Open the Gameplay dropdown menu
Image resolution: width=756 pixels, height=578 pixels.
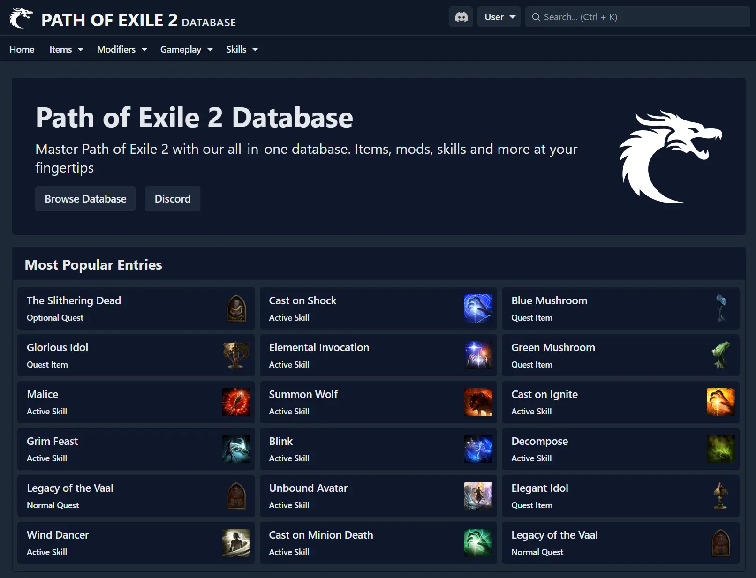[186, 49]
